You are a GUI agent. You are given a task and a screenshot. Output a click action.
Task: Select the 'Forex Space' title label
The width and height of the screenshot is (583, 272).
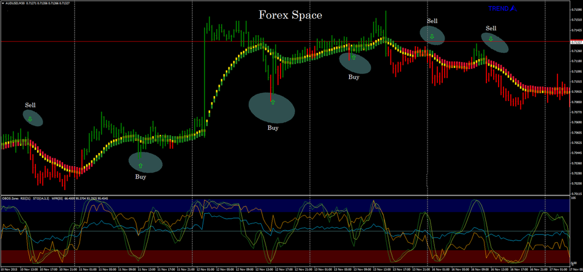click(x=290, y=15)
